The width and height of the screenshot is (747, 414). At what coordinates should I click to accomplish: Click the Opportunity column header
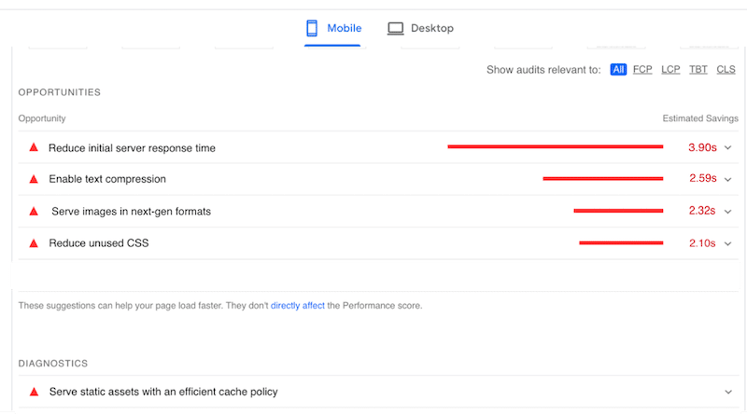tap(42, 118)
